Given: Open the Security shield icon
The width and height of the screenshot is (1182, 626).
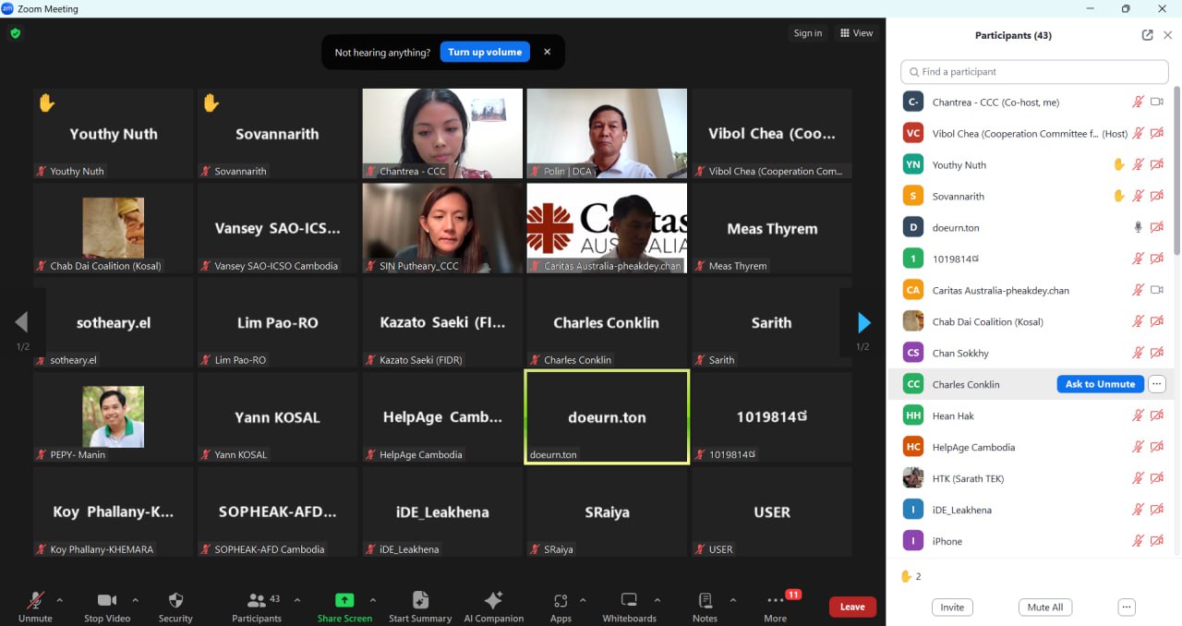Looking at the screenshot, I should [x=175, y=601].
